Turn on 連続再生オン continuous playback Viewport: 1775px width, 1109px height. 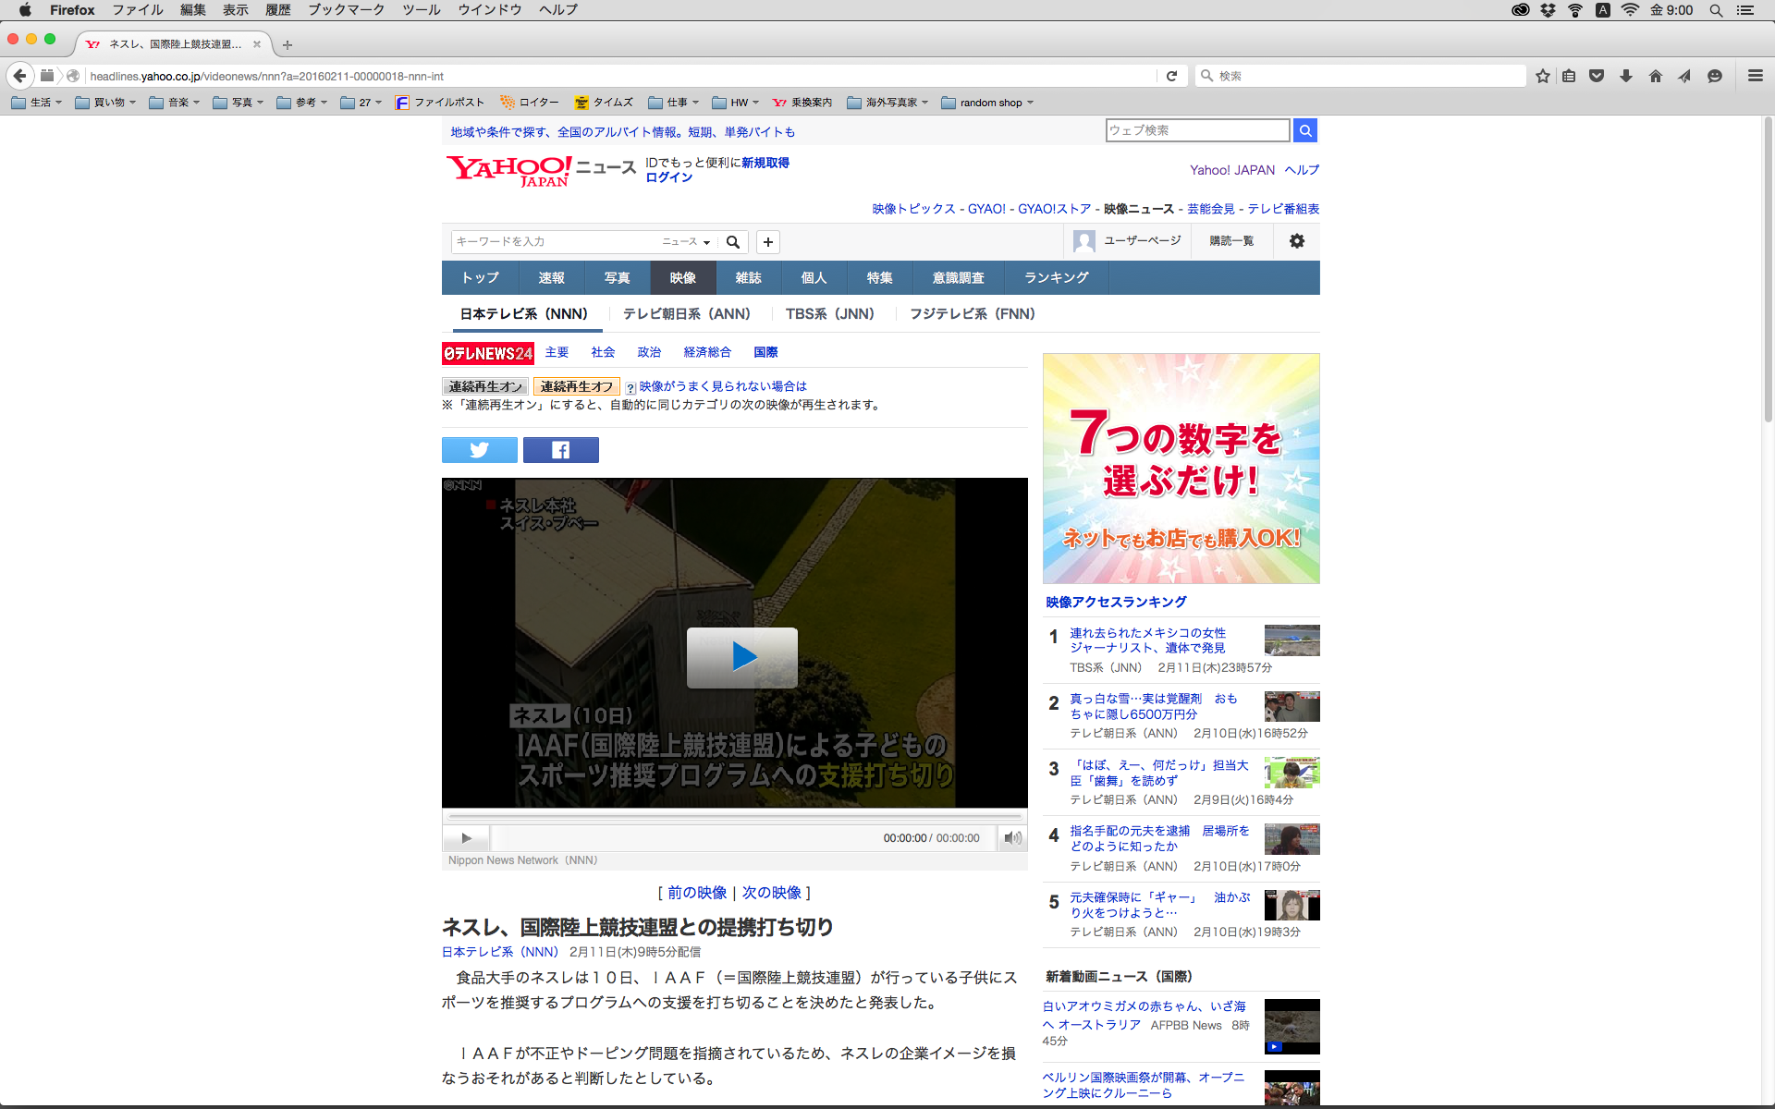tap(485, 386)
